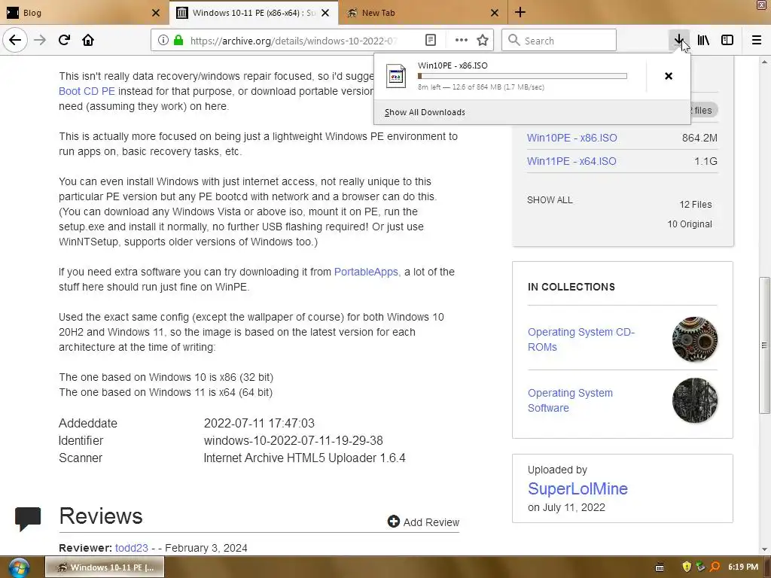This screenshot has width=771, height=578.
Task: Click the gears collection thumbnail
Action: click(695, 339)
